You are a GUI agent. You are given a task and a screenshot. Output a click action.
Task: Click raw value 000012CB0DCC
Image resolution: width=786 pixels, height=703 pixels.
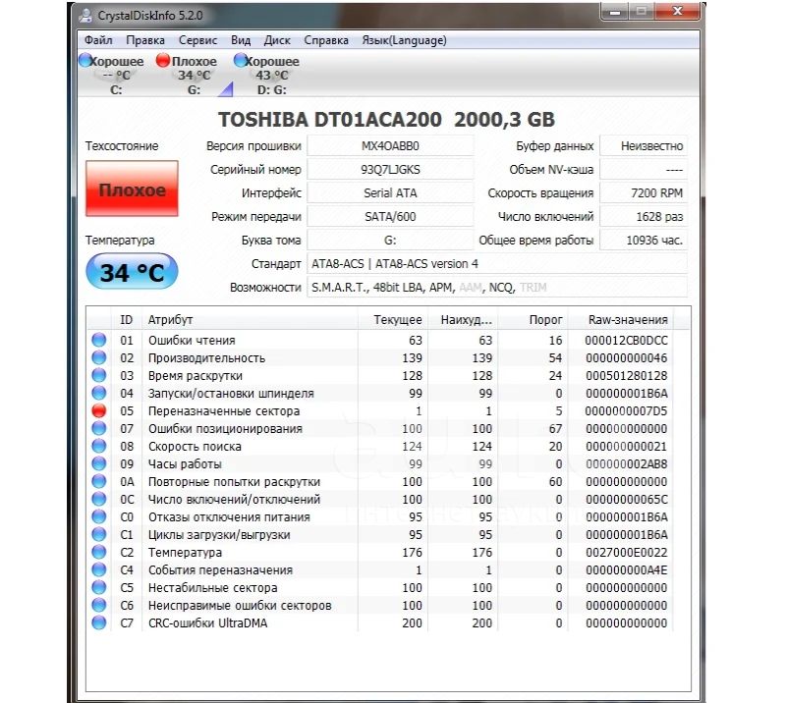click(x=626, y=341)
